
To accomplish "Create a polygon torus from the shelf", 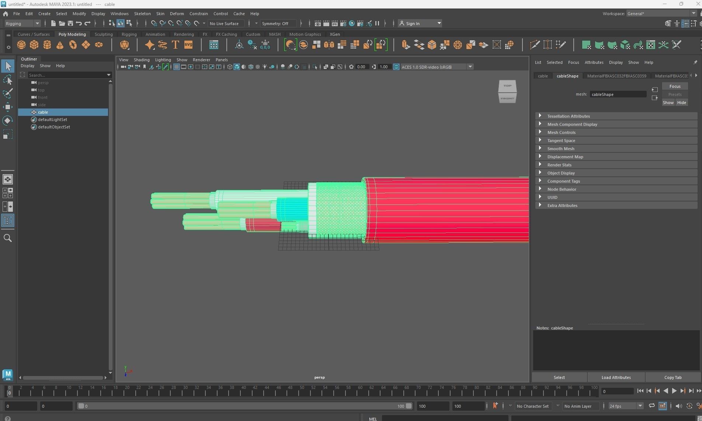I will tap(73, 45).
